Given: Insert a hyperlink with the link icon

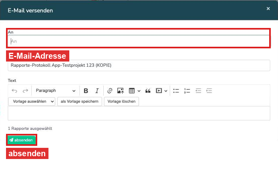Looking at the screenshot, I should [x=110, y=91].
